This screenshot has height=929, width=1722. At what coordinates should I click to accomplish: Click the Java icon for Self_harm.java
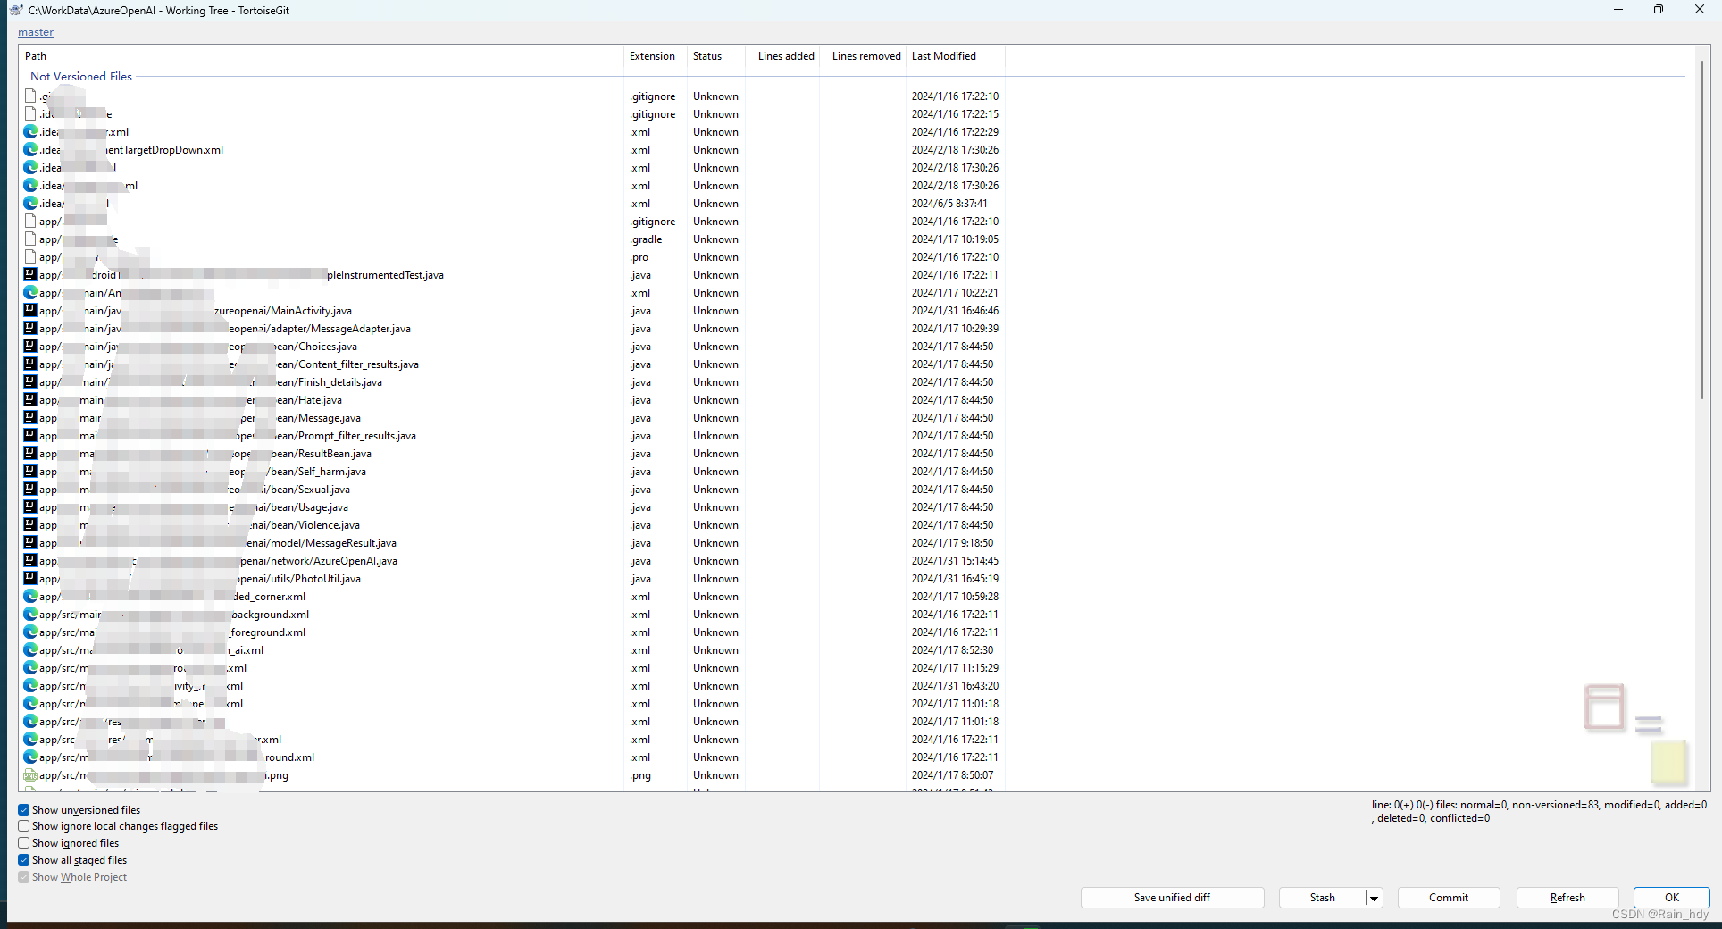(30, 472)
